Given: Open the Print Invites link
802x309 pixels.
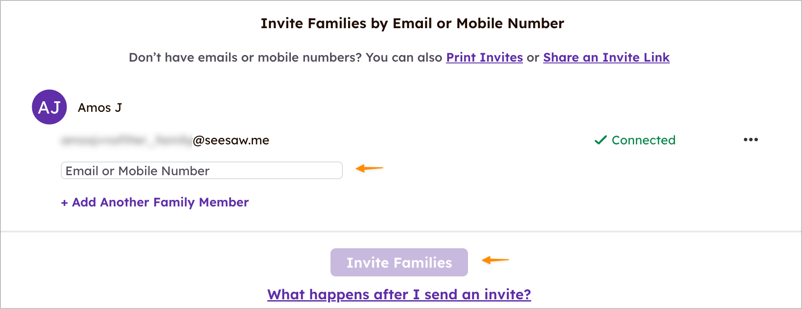Looking at the screenshot, I should 484,57.
